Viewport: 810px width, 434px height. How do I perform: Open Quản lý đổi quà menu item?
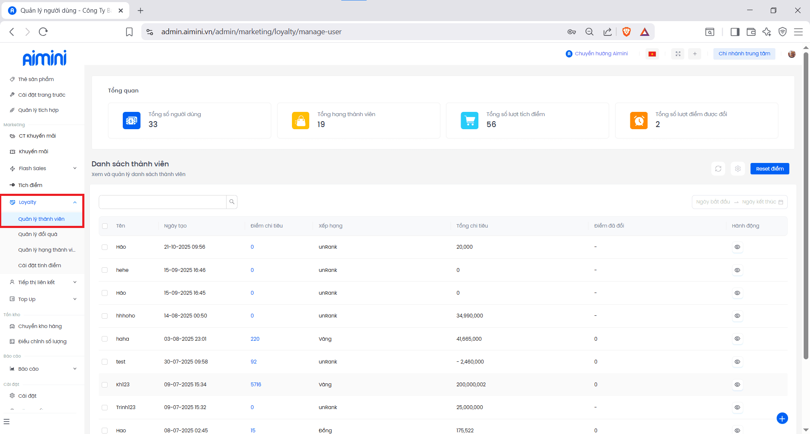(x=38, y=234)
